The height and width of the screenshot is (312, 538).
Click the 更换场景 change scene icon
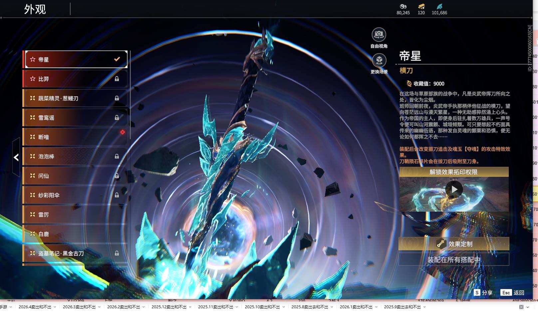point(379,60)
